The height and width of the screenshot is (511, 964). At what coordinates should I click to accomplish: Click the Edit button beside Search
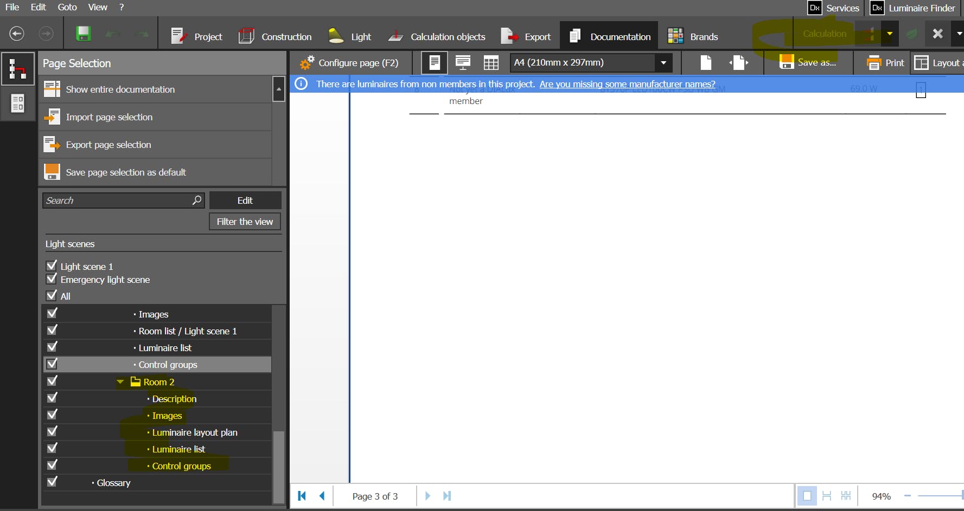pos(245,200)
